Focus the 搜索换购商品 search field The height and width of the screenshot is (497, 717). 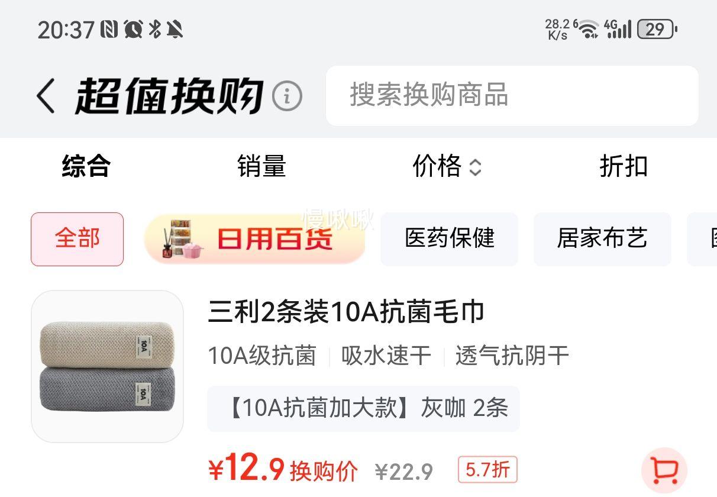click(512, 96)
